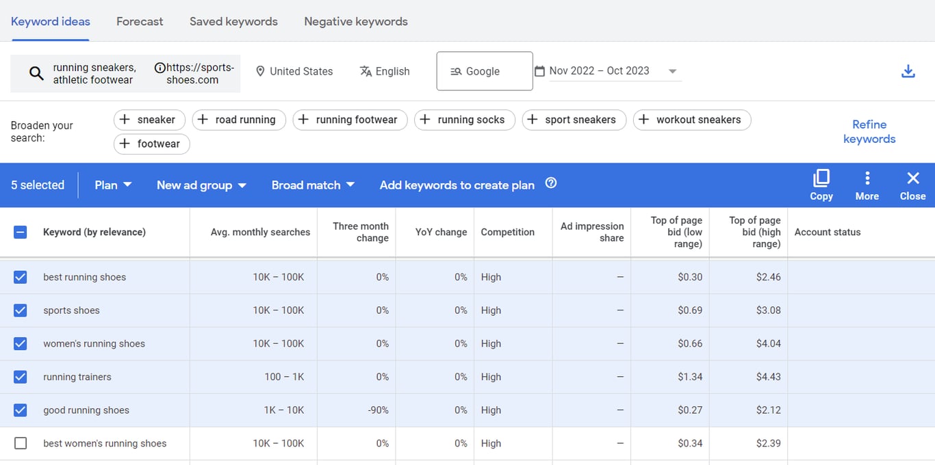This screenshot has width=935, height=465.
Task: Open the Broad match dropdown
Action: pos(312,185)
